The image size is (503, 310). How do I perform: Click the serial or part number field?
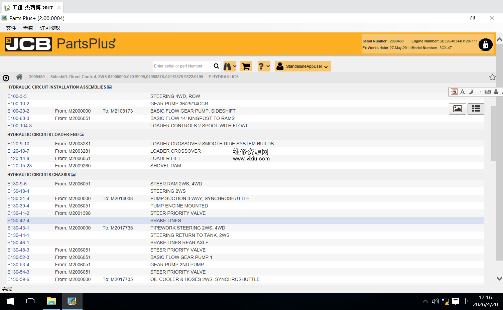pyautogui.click(x=180, y=66)
